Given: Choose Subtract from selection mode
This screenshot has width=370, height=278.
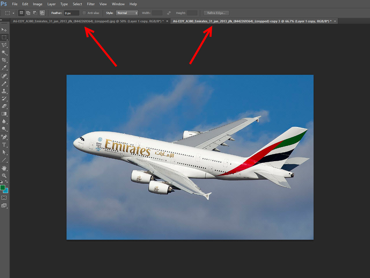Looking at the screenshot, I should click(x=35, y=13).
